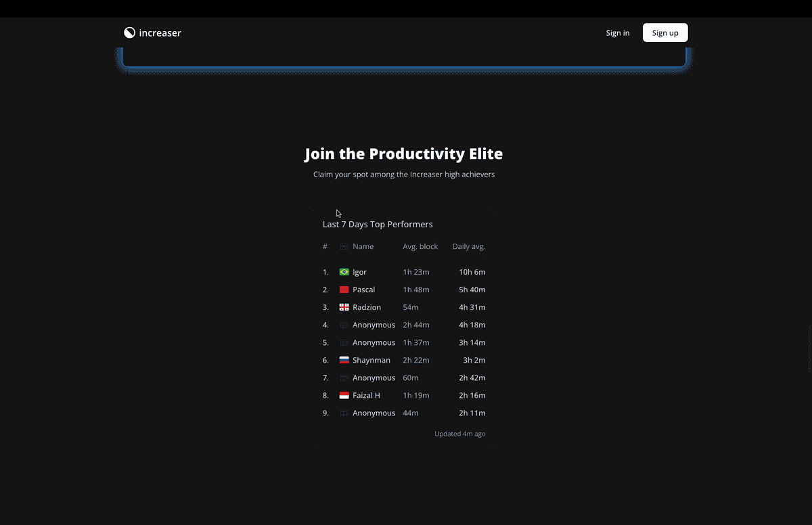Click the Indonesia flag beside Faizal H

pyautogui.click(x=344, y=395)
